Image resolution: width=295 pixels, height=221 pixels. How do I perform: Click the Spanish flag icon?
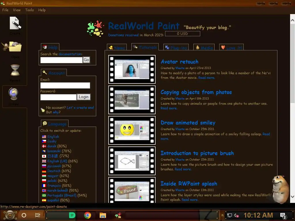[x=44, y=200]
